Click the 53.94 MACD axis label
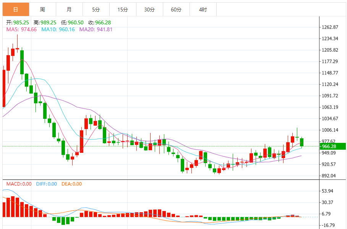This screenshot has height=229, width=347. [x=327, y=191]
